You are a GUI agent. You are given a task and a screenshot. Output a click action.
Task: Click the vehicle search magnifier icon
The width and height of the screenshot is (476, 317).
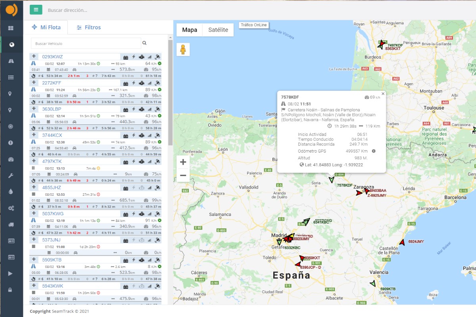[144, 43]
